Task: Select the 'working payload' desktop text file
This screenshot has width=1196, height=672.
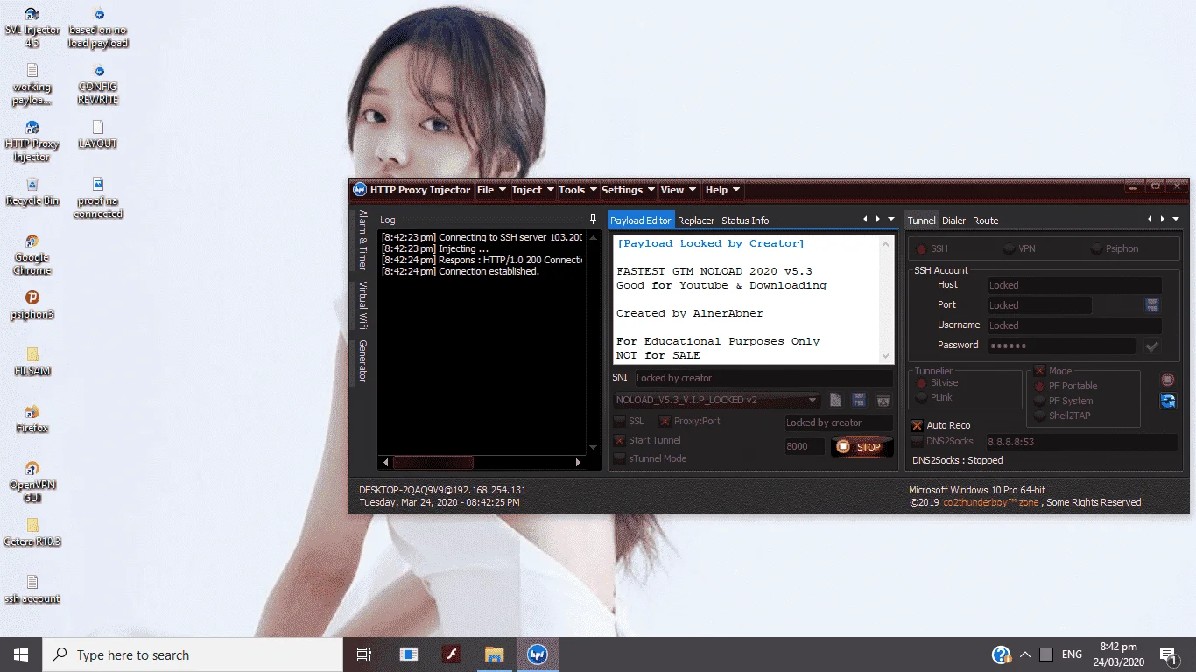Action: click(x=32, y=85)
